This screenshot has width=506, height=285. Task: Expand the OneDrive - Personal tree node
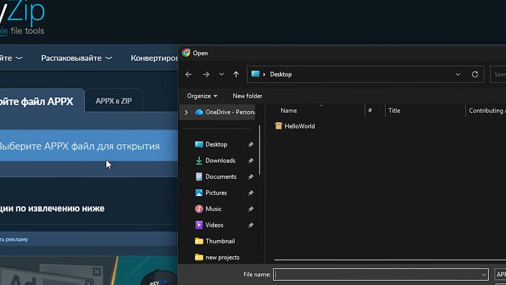[186, 112]
